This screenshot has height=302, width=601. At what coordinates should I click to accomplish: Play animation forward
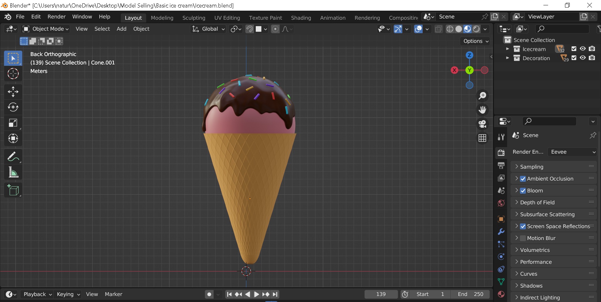[256, 294]
